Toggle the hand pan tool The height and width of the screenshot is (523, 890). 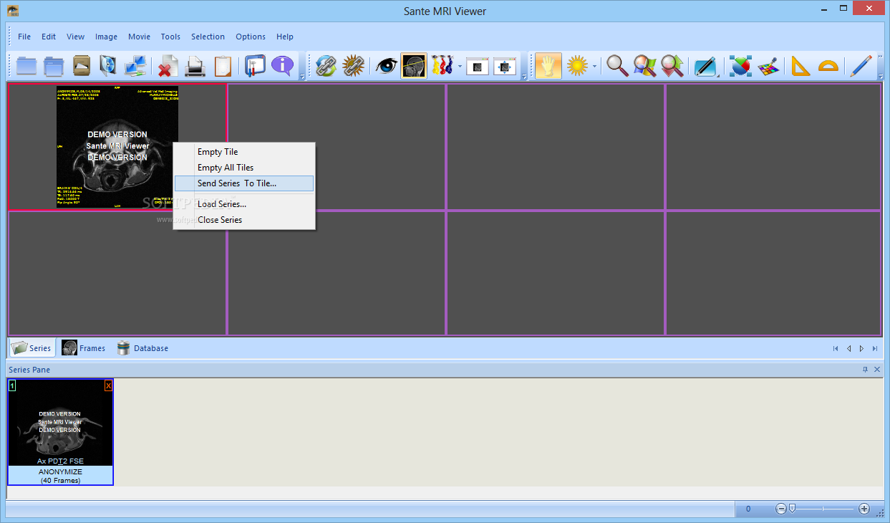548,66
